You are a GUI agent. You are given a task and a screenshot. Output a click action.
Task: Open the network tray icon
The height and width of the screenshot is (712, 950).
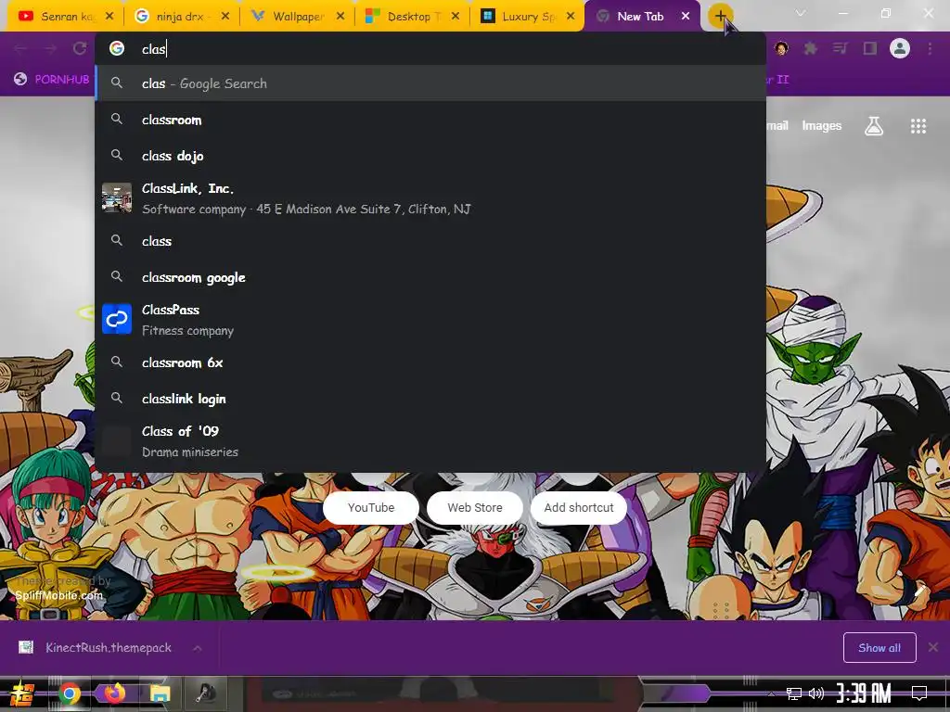(x=794, y=693)
